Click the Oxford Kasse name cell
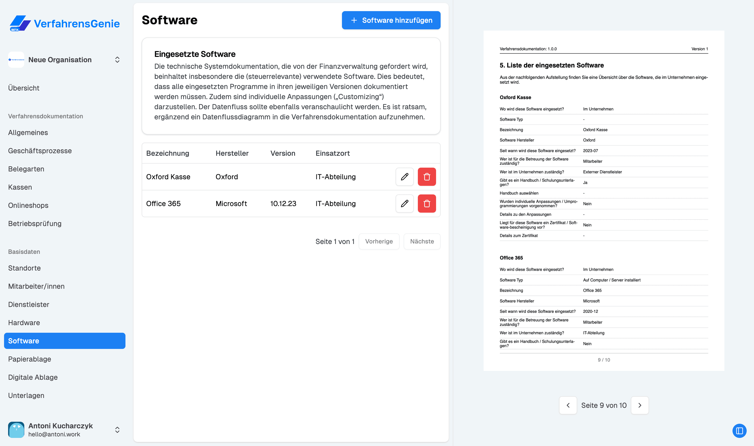Image resolution: width=754 pixels, height=446 pixels. [168, 177]
